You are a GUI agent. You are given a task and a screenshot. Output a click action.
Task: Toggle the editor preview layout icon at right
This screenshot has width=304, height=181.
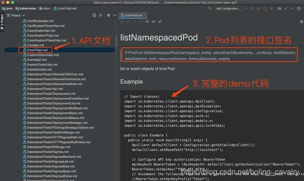(302, 22)
